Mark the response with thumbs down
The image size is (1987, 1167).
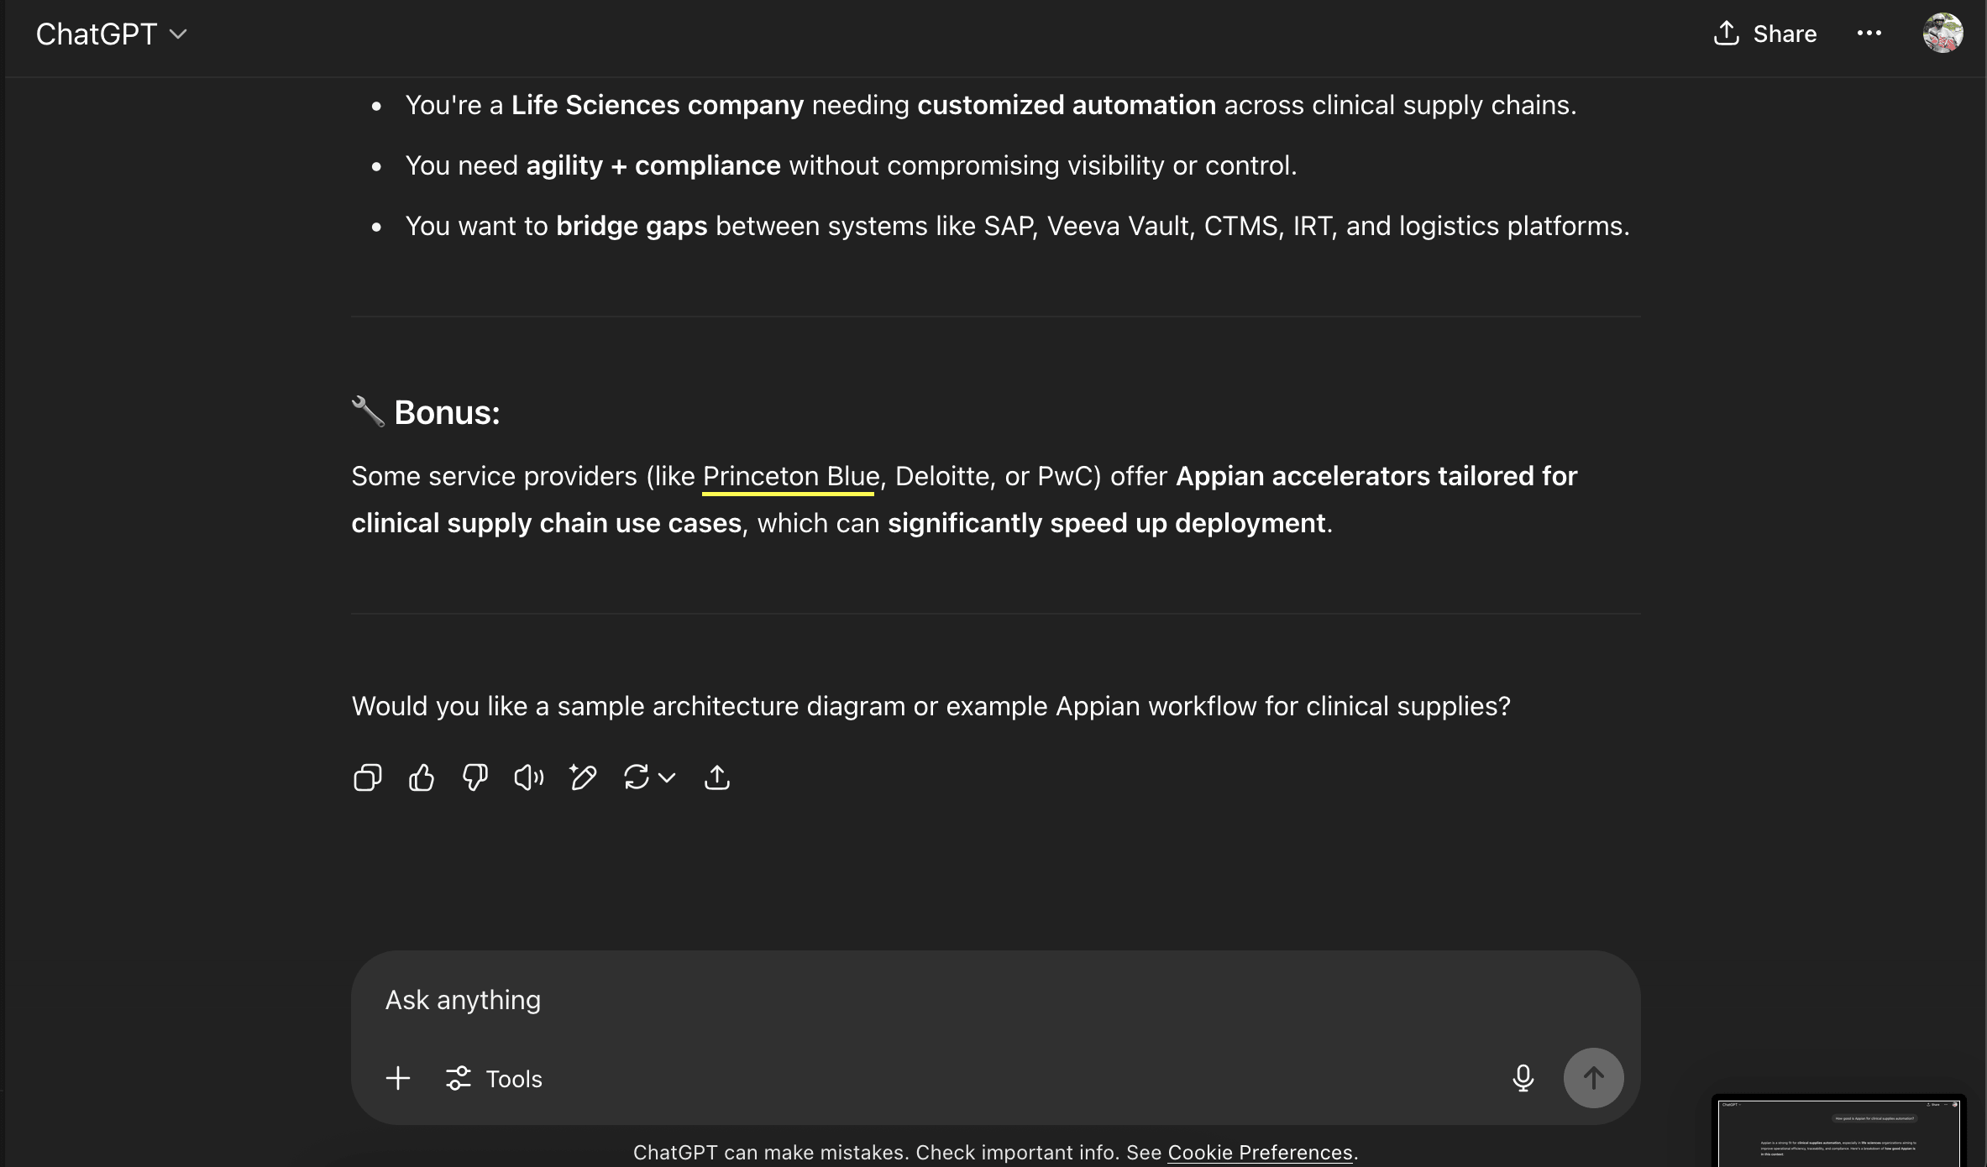475,777
